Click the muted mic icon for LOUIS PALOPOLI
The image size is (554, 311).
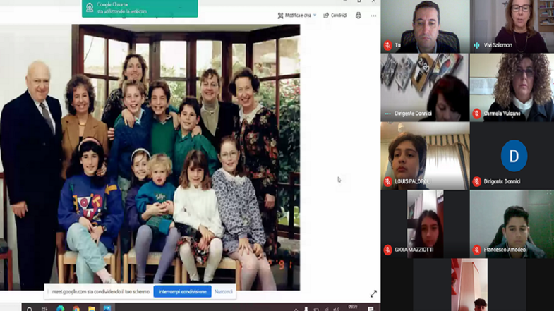[x=388, y=181]
